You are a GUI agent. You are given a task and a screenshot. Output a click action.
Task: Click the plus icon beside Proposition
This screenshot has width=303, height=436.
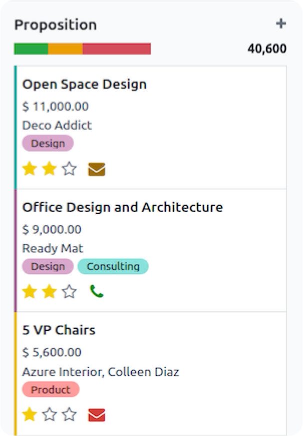[x=281, y=24]
